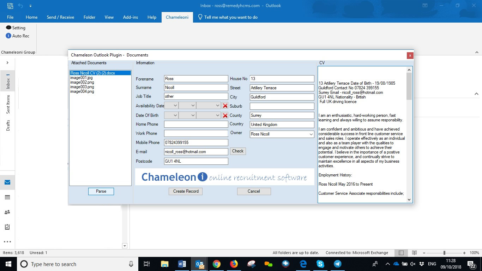The width and height of the screenshot is (482, 271).
Task: Click Send/Receive All Folders quick access icon
Action: tap(10, 6)
